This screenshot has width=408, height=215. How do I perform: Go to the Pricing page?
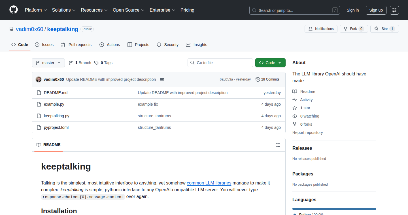click(187, 10)
